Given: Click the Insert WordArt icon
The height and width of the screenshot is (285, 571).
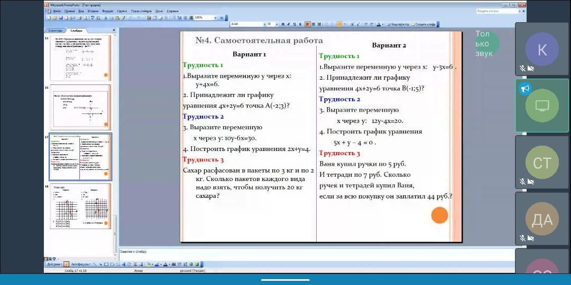Looking at the screenshot, I should (x=124, y=264).
